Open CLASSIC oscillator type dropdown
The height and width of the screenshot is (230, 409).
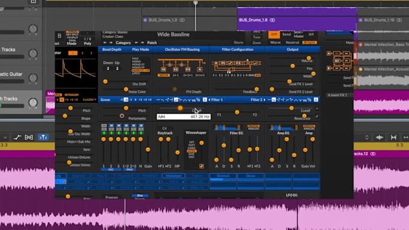click(89, 100)
